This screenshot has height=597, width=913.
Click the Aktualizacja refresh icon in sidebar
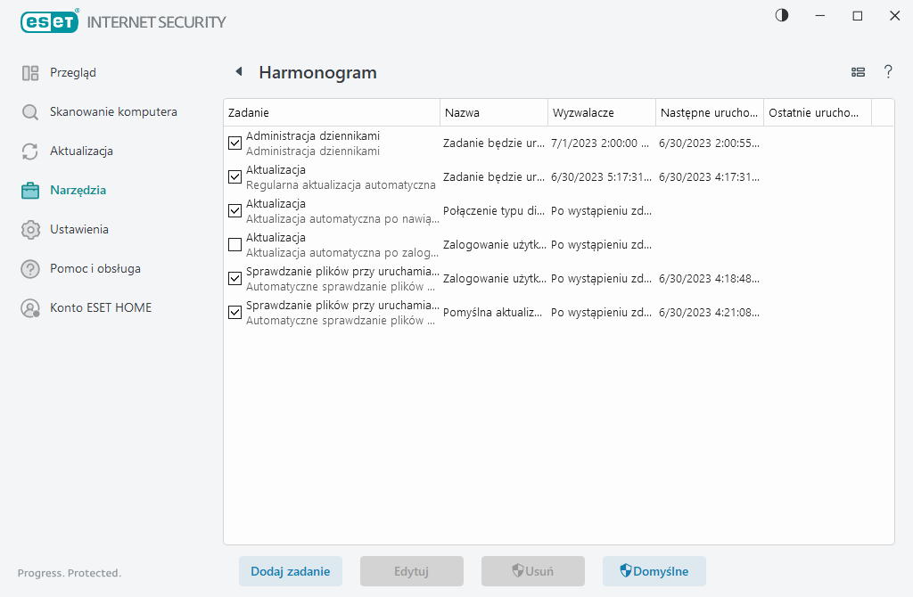pyautogui.click(x=30, y=151)
